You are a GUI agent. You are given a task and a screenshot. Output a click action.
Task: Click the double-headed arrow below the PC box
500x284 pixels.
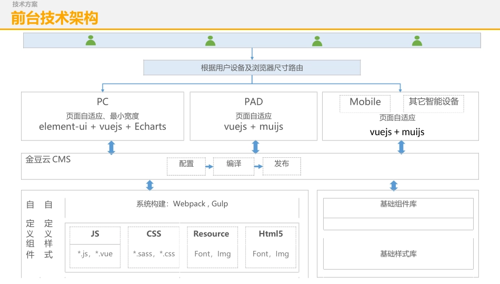point(111,147)
